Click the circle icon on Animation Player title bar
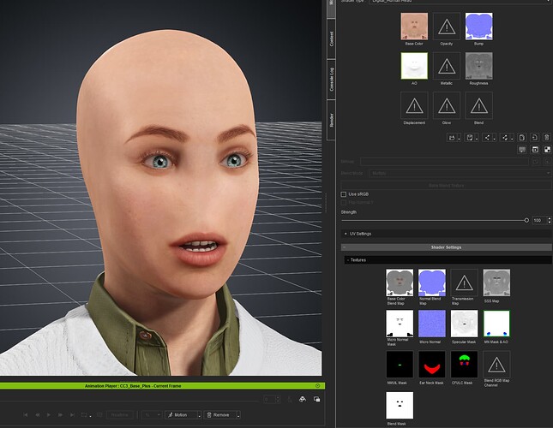 click(x=317, y=386)
